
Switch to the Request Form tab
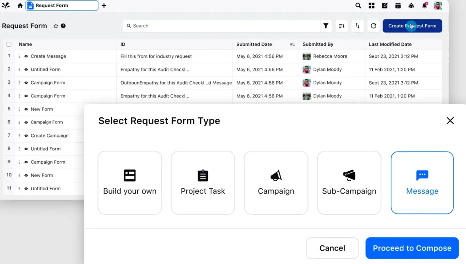click(x=62, y=6)
